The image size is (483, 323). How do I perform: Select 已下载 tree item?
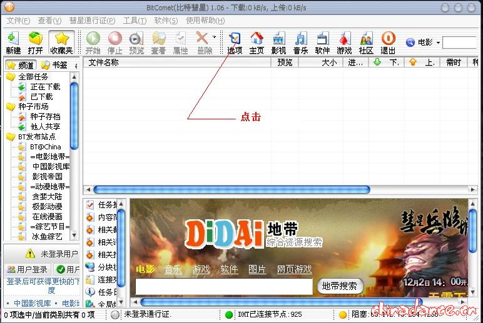tap(41, 97)
